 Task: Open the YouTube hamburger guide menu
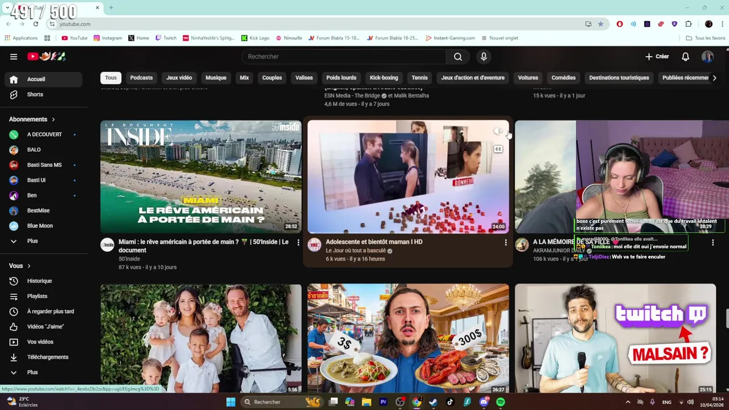coord(14,56)
